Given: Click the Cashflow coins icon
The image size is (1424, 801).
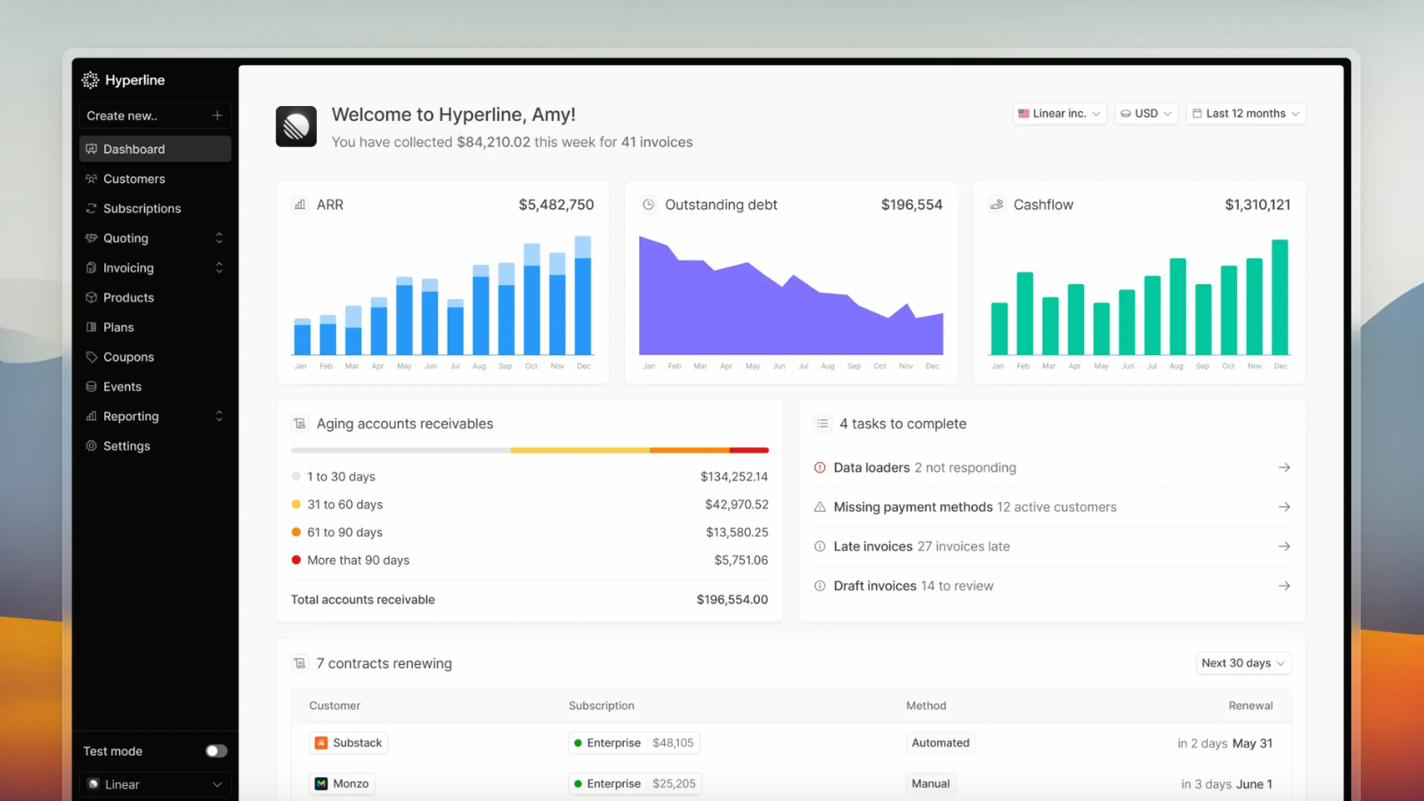Looking at the screenshot, I should click(997, 205).
